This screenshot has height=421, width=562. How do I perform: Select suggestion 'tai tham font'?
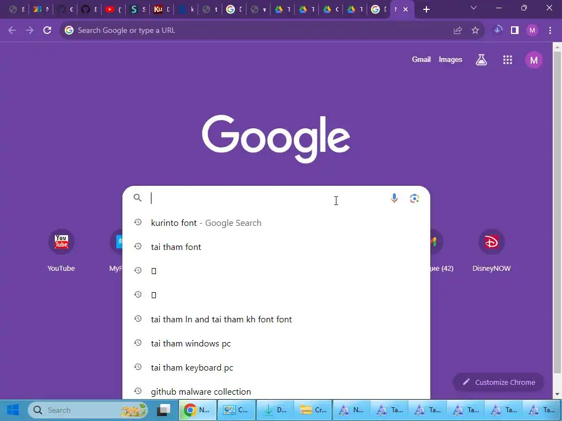tap(276, 247)
